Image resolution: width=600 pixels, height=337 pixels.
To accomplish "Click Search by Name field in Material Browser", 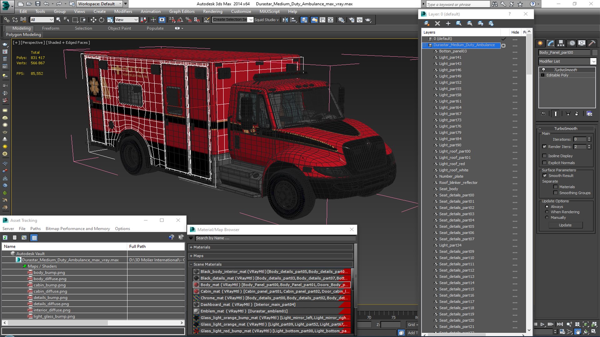I will point(275,238).
